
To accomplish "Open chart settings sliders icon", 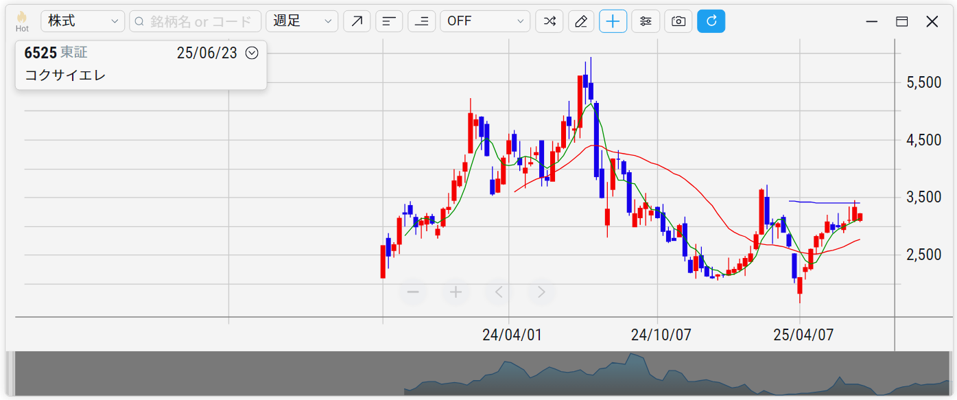I will tap(646, 21).
